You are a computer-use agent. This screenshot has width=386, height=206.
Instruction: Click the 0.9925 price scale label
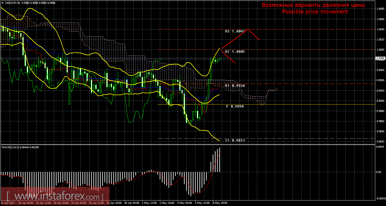[x=380, y=90]
